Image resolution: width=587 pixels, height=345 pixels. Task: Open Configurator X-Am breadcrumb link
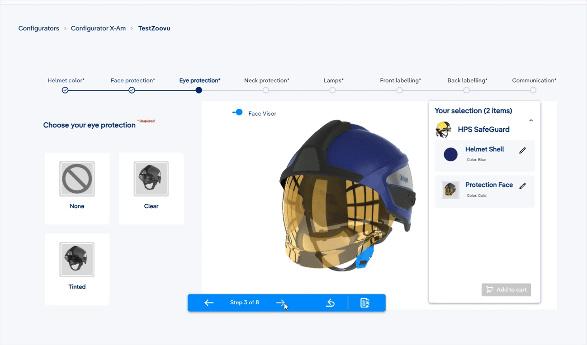(x=98, y=28)
